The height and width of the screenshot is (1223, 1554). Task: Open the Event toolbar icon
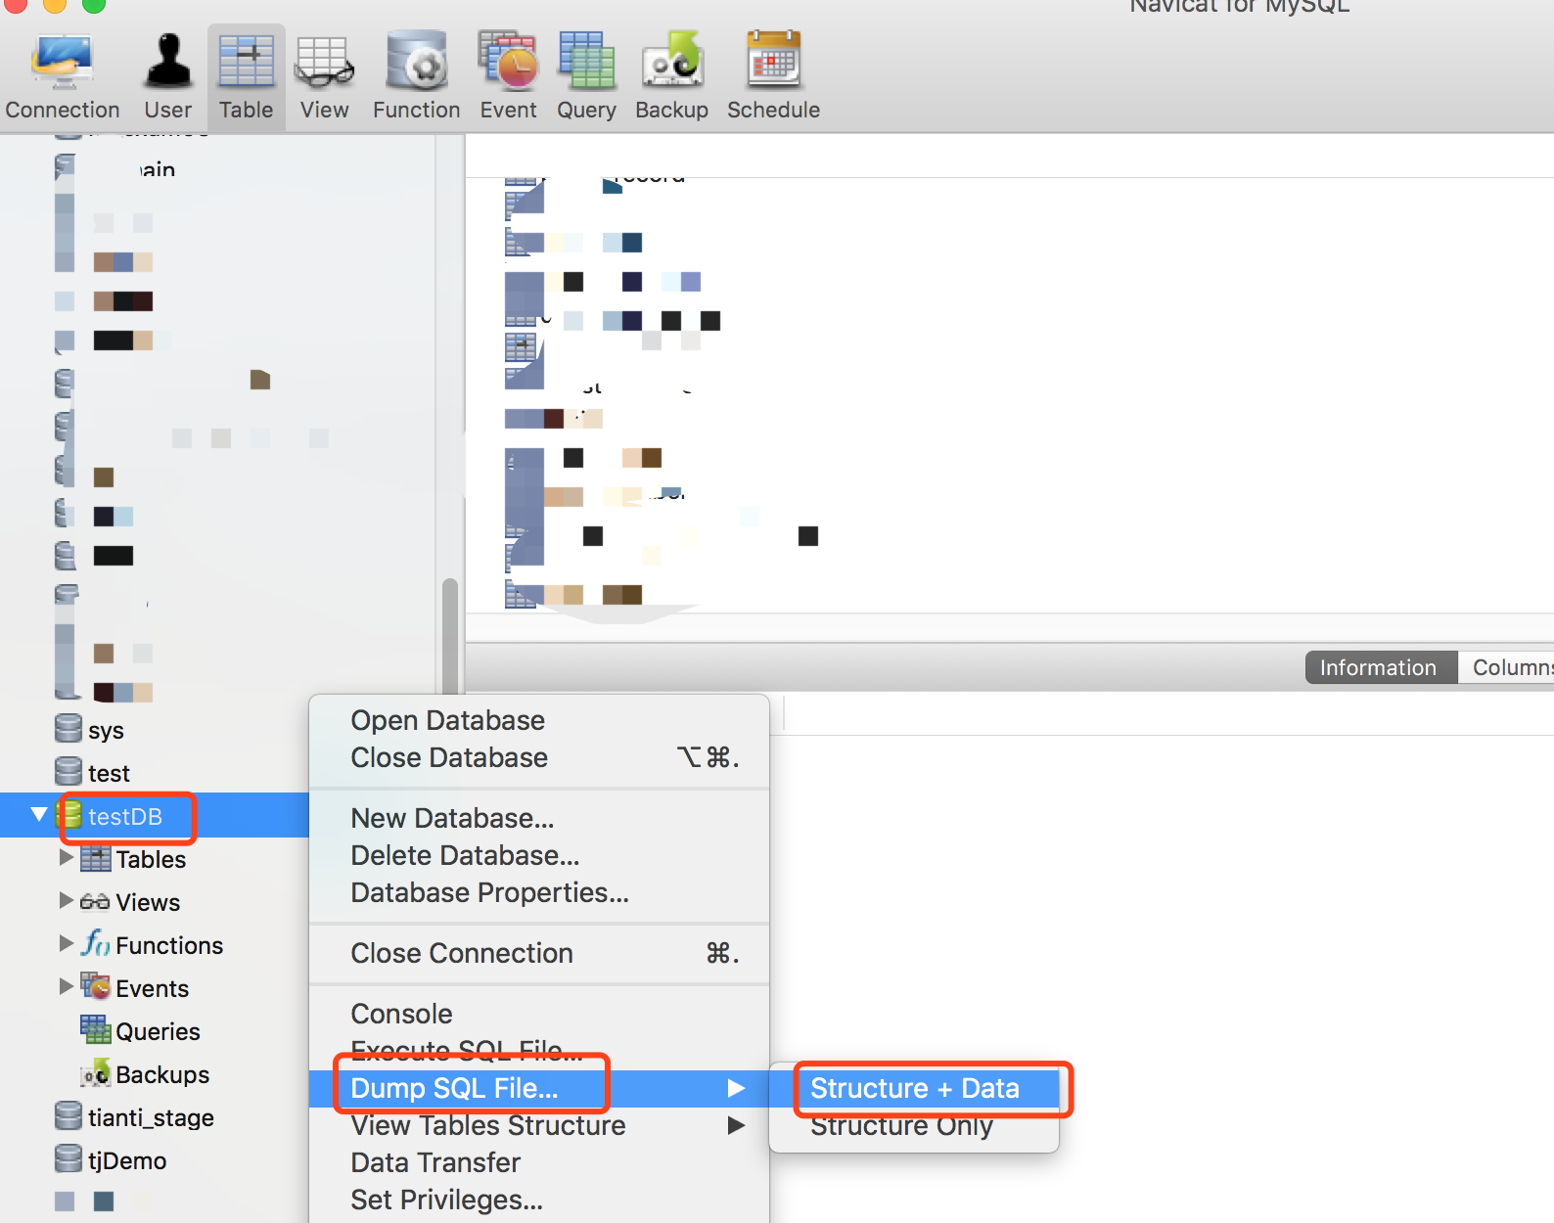point(508,61)
